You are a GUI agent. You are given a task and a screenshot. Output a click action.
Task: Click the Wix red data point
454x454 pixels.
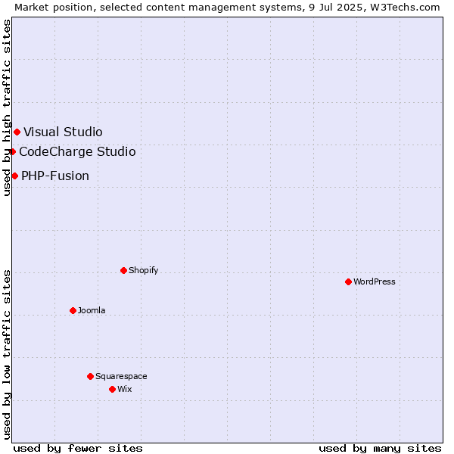[x=112, y=389]
